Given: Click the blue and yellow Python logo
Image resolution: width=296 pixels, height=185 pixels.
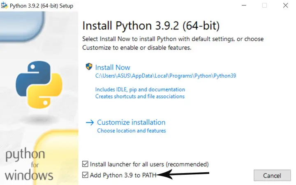Looking at the screenshot, I should pyautogui.click(x=39, y=84).
